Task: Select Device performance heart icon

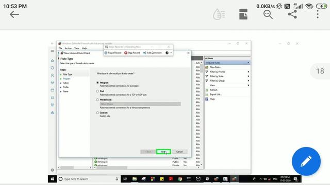Action: click(53, 105)
